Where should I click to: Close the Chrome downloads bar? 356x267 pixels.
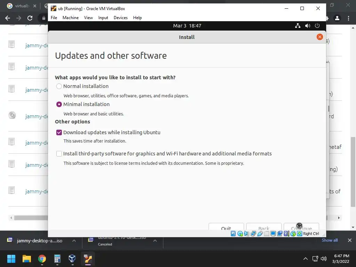pos(350,240)
